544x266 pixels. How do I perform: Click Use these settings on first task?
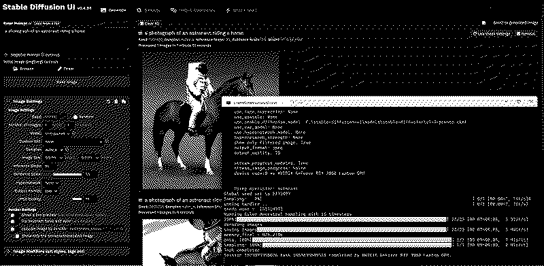click(491, 34)
